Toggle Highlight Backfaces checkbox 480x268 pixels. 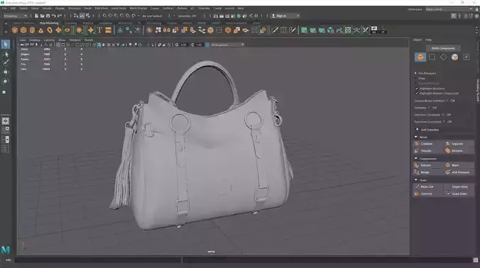[x=417, y=89]
